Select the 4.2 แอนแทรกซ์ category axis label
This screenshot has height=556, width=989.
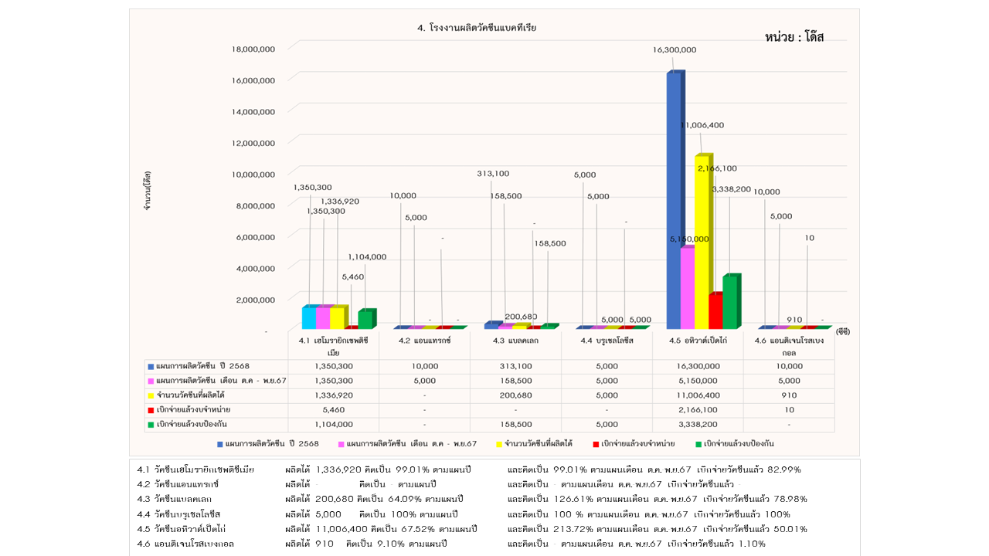point(424,340)
